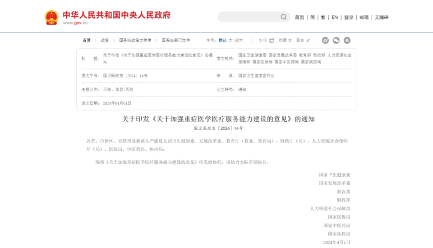
Task: Go to 国务院政策文件库 breadcrumb
Action: point(135,40)
